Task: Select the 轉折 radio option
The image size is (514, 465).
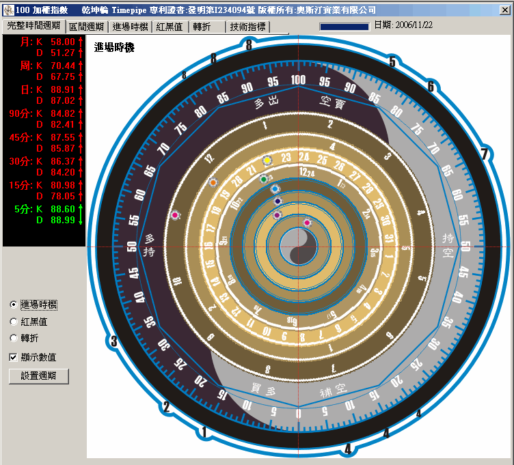Action: [14, 338]
